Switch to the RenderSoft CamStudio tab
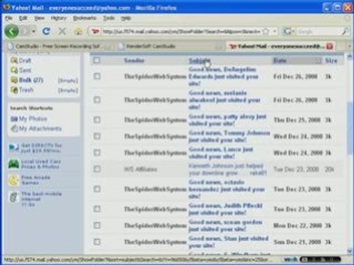Screen dimensions: 354x265 (x=170, y=46)
